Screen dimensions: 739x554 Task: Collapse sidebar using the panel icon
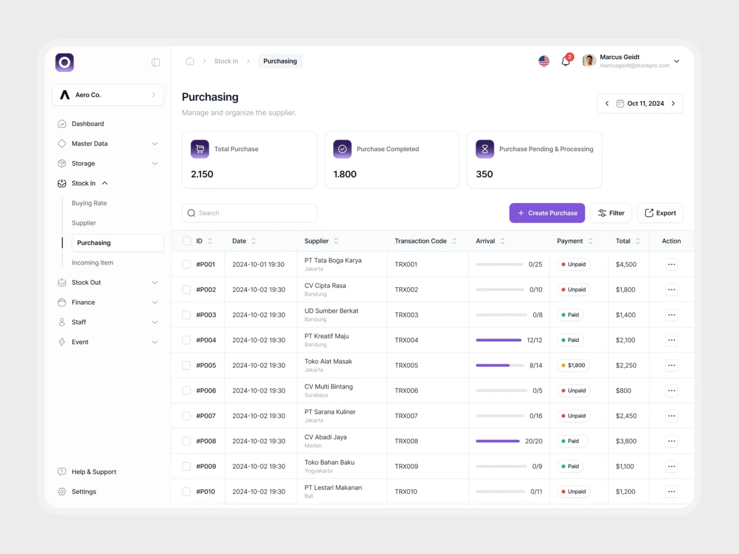click(155, 63)
